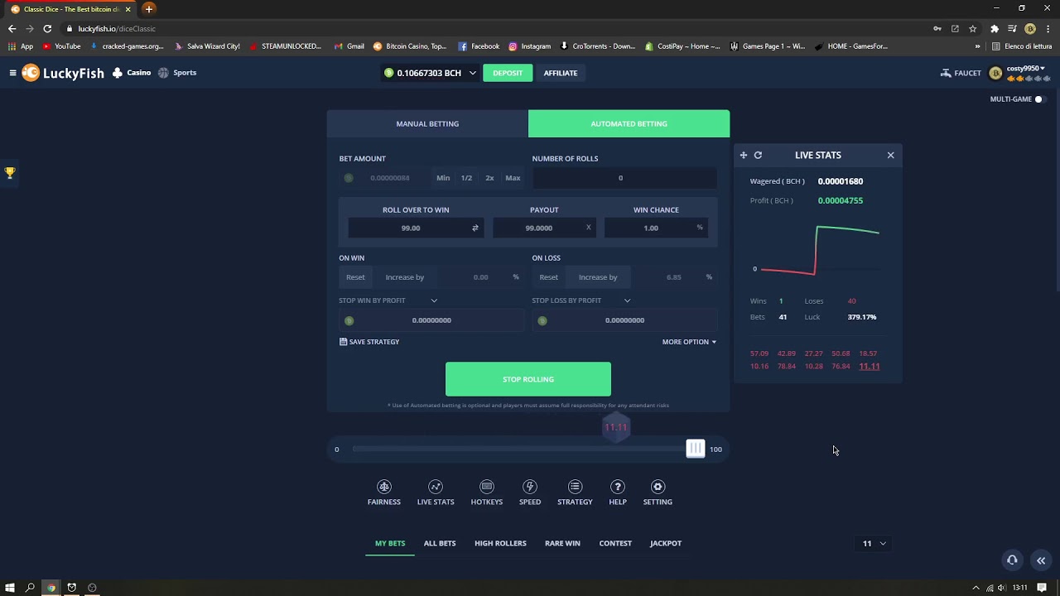Bookmark this page with star icon

973,28
